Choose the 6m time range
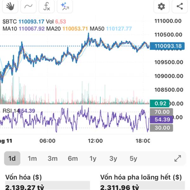Screen dimensions: 190x190 pyautogui.click(x=73, y=158)
